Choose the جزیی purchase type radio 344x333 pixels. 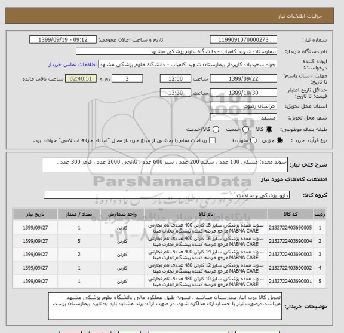279,140
